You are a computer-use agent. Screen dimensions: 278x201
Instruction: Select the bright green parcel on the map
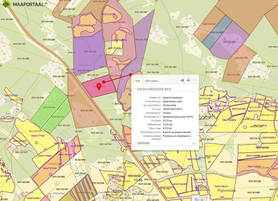[x=51, y=110]
